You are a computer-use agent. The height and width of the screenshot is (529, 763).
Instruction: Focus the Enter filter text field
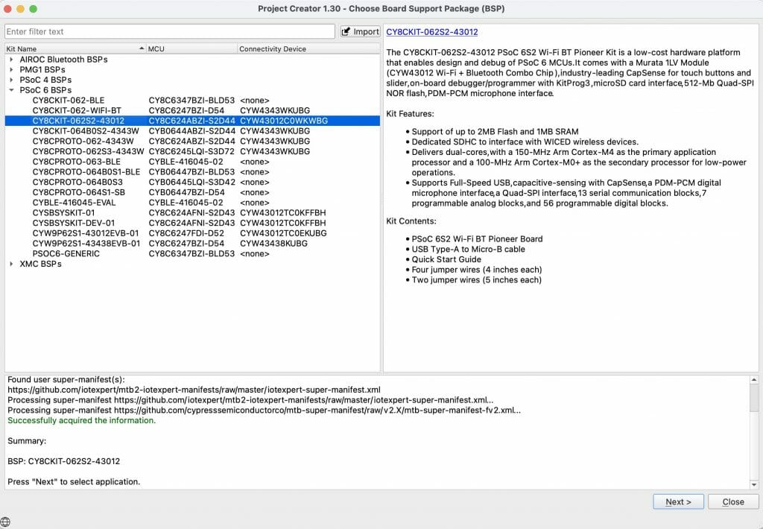tap(170, 31)
